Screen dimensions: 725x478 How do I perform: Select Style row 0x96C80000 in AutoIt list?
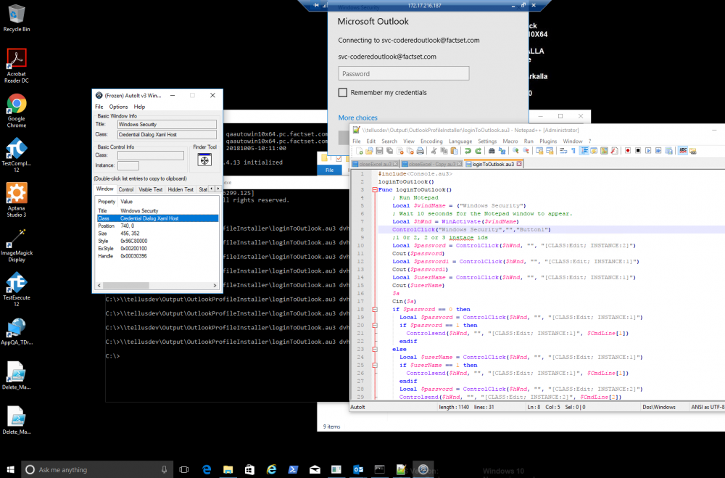coord(157,241)
